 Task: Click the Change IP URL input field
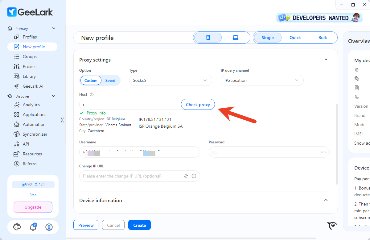(x=131, y=176)
